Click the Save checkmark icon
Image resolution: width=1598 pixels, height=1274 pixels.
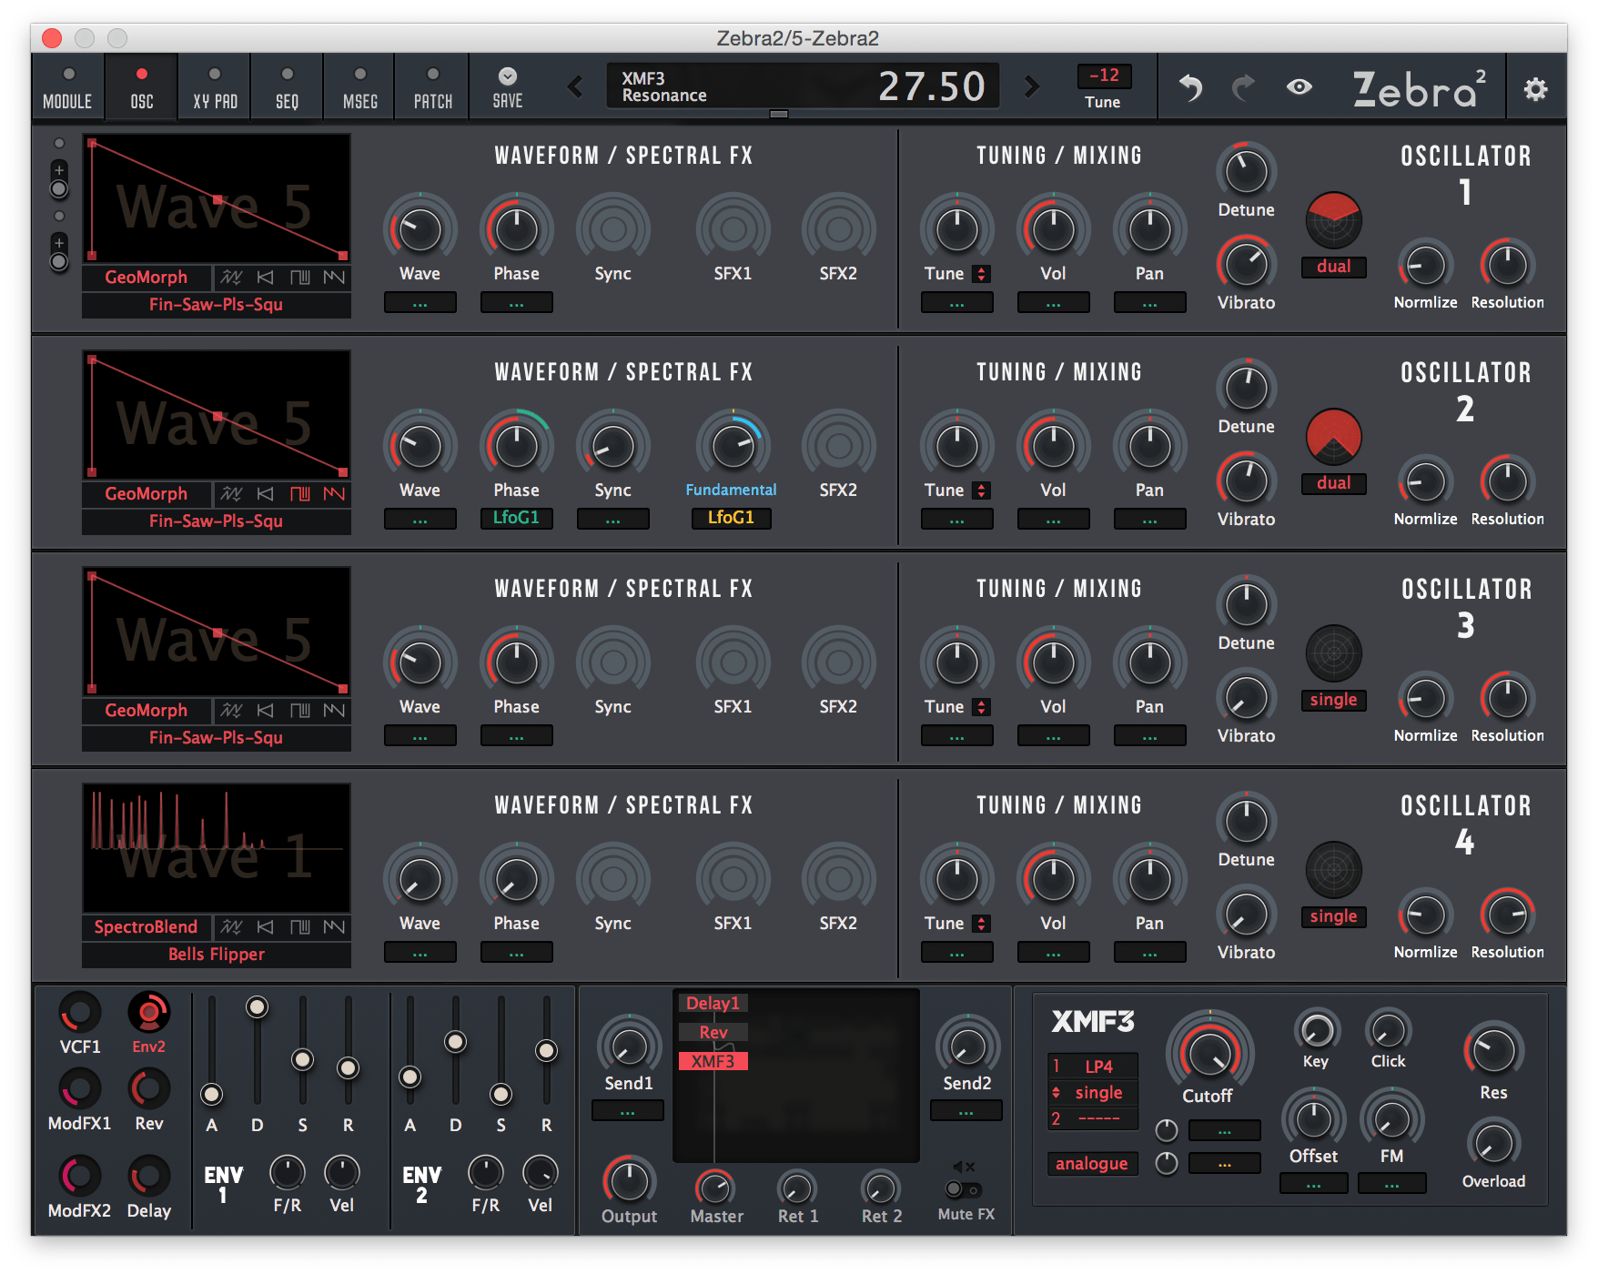[508, 76]
